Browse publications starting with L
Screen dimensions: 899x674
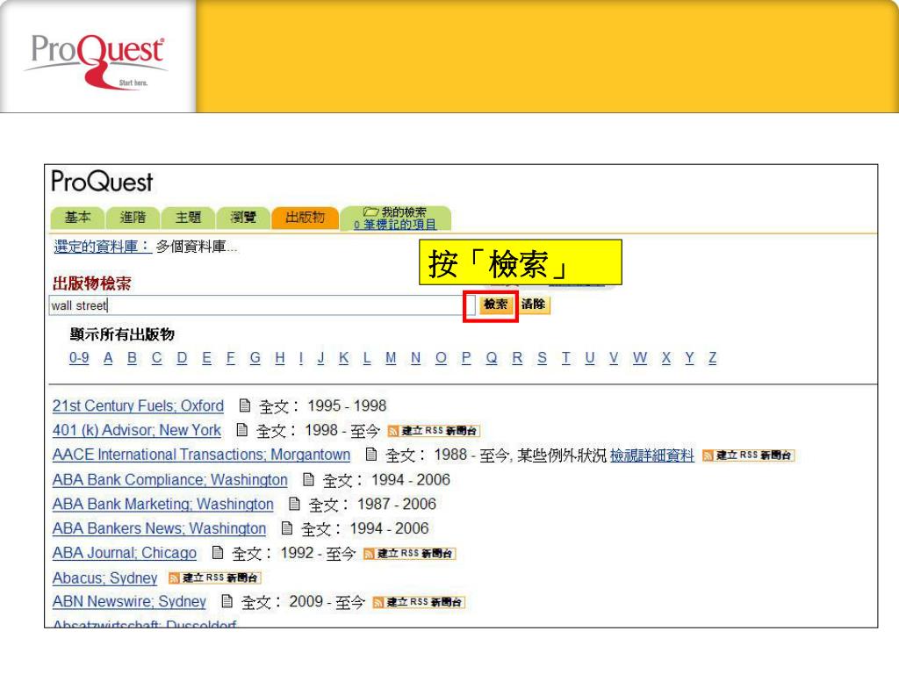[367, 358]
